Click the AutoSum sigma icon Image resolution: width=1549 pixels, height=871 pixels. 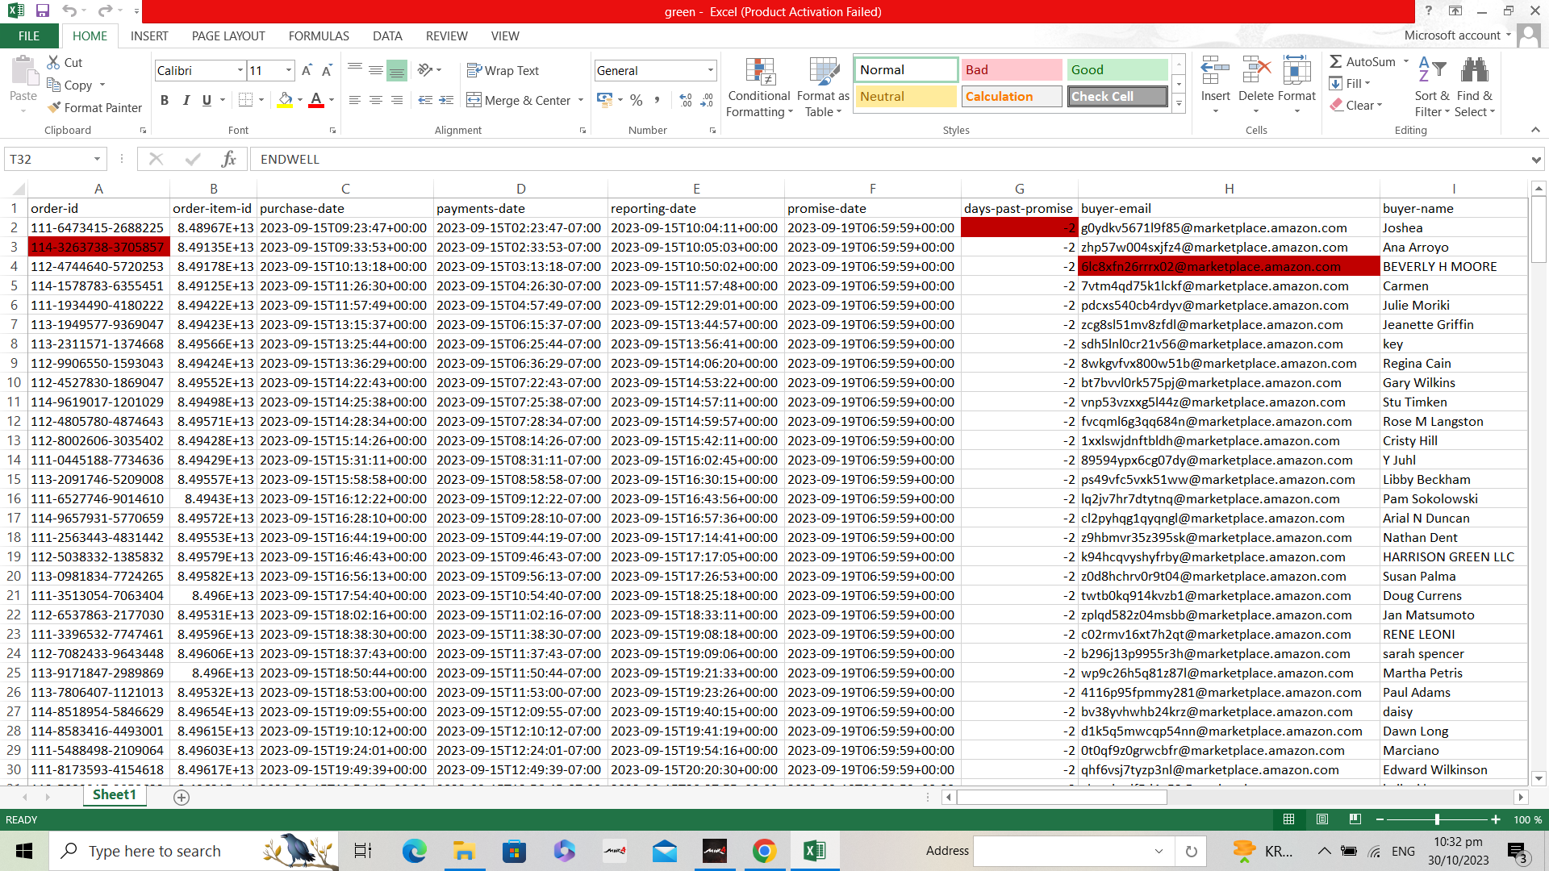1336,62
